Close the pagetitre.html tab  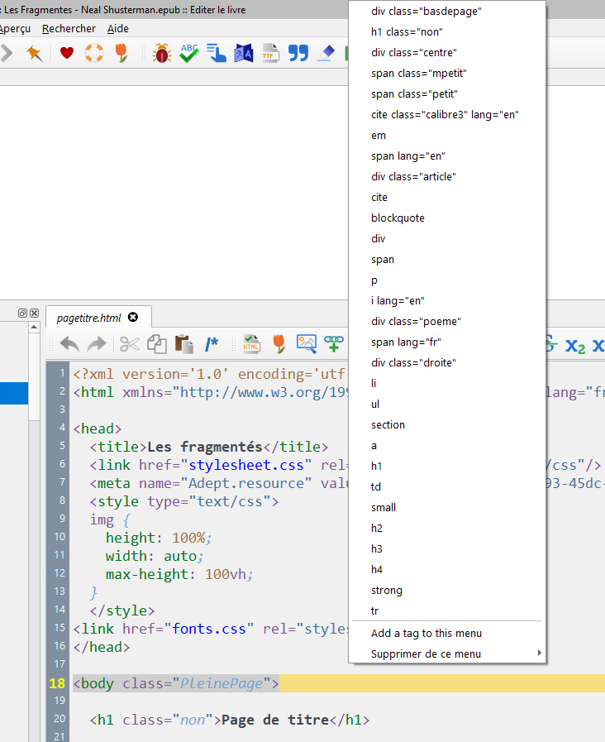tap(133, 318)
